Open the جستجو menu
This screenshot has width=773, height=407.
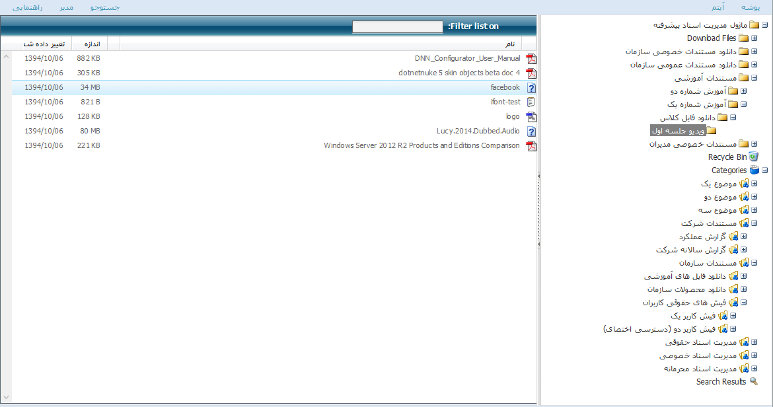pos(104,7)
